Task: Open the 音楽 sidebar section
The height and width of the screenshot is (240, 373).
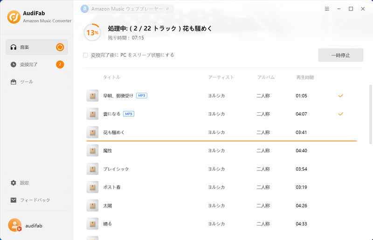Action: pyautogui.click(x=37, y=47)
